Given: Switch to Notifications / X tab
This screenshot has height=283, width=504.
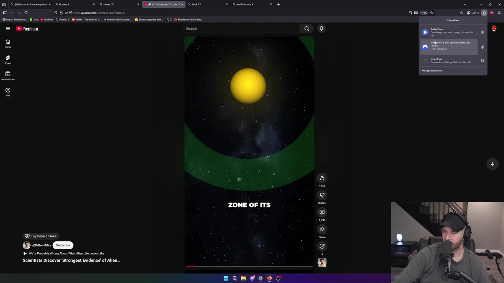Looking at the screenshot, I should pos(252,4).
